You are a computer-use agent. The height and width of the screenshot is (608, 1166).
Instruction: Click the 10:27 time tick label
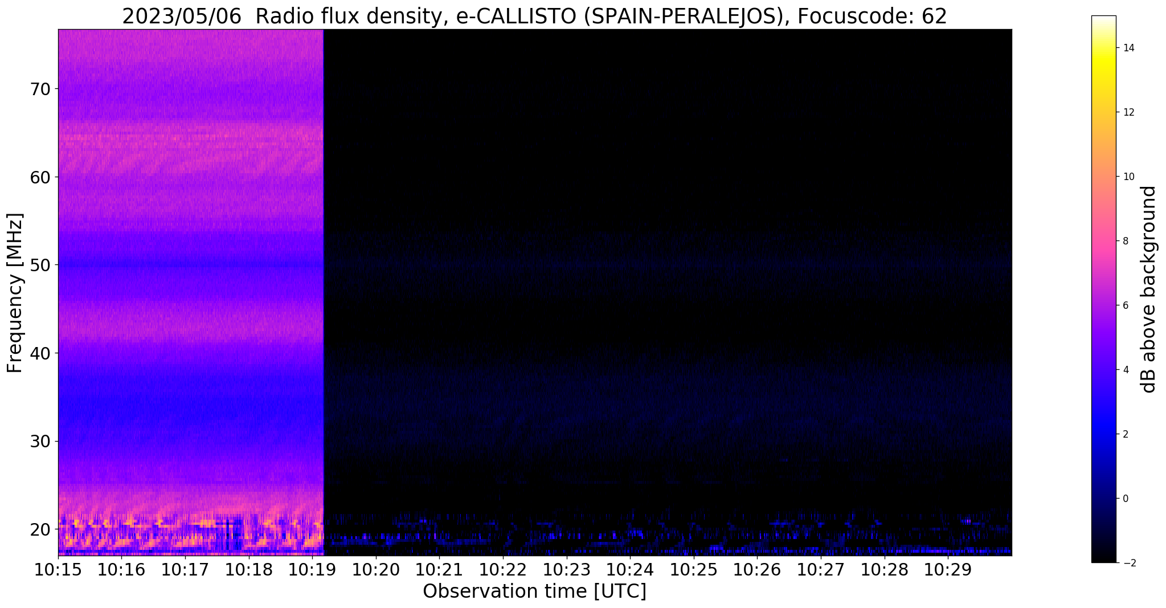coord(820,569)
